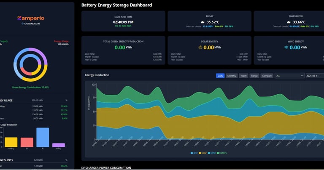
Task: Toggle the grid legend entry
Action: click(x=194, y=153)
